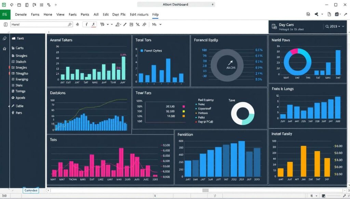Click the red underlined text format icon
The image size is (350, 199).
coord(93,24)
